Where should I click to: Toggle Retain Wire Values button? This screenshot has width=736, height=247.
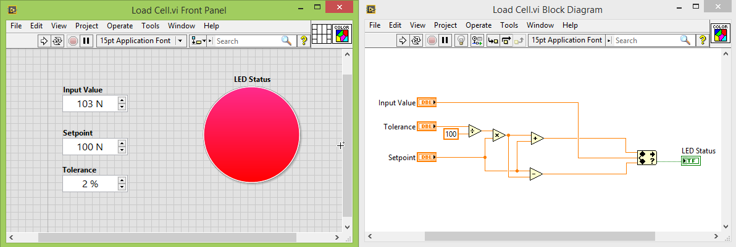point(477,40)
